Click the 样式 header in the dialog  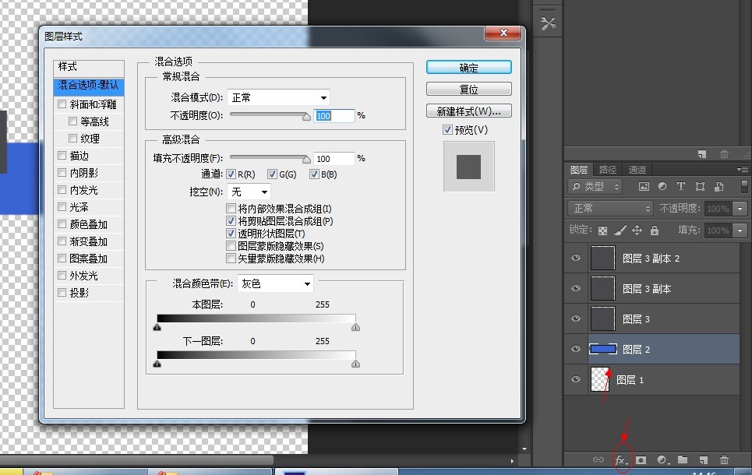point(89,67)
